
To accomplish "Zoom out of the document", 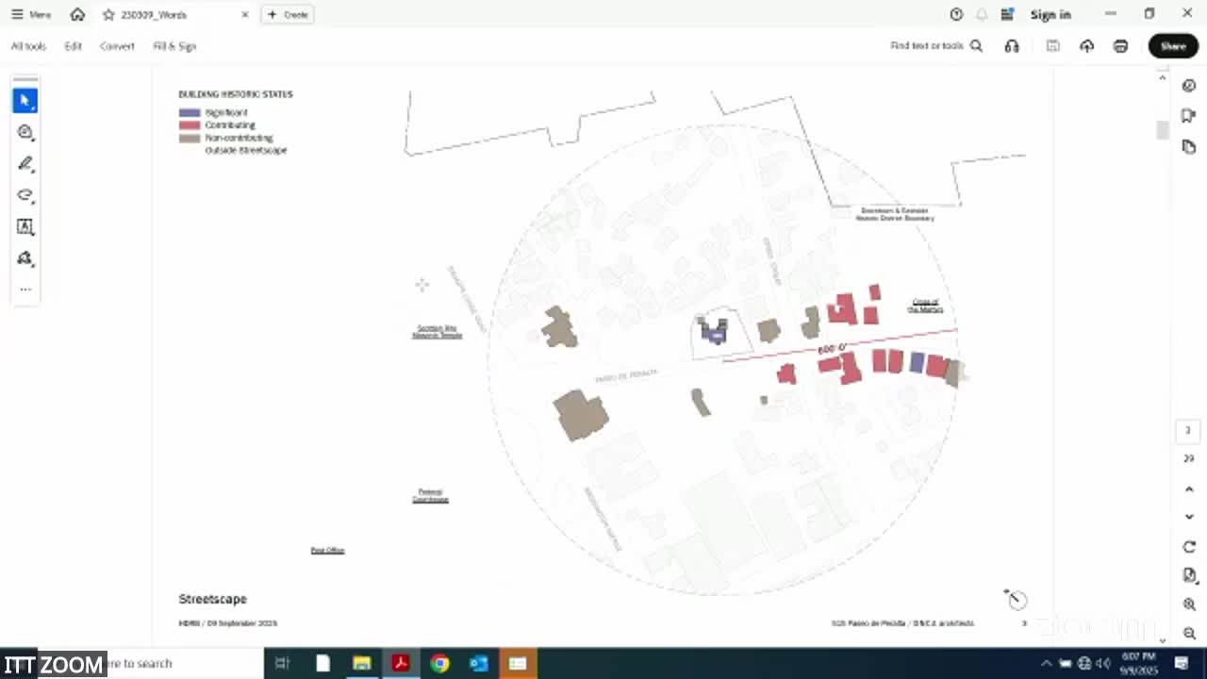I will 1189,634.
